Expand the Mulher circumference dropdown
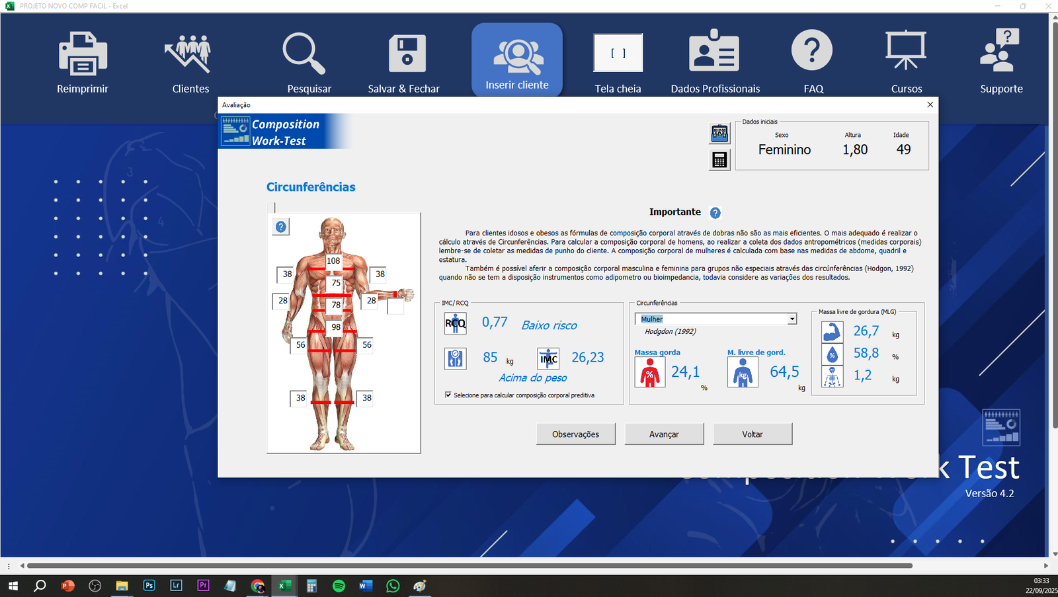Screen dimensions: 1058x597 792,319
